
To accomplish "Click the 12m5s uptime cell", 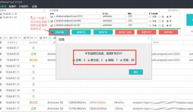I will [x=119, y=108].
